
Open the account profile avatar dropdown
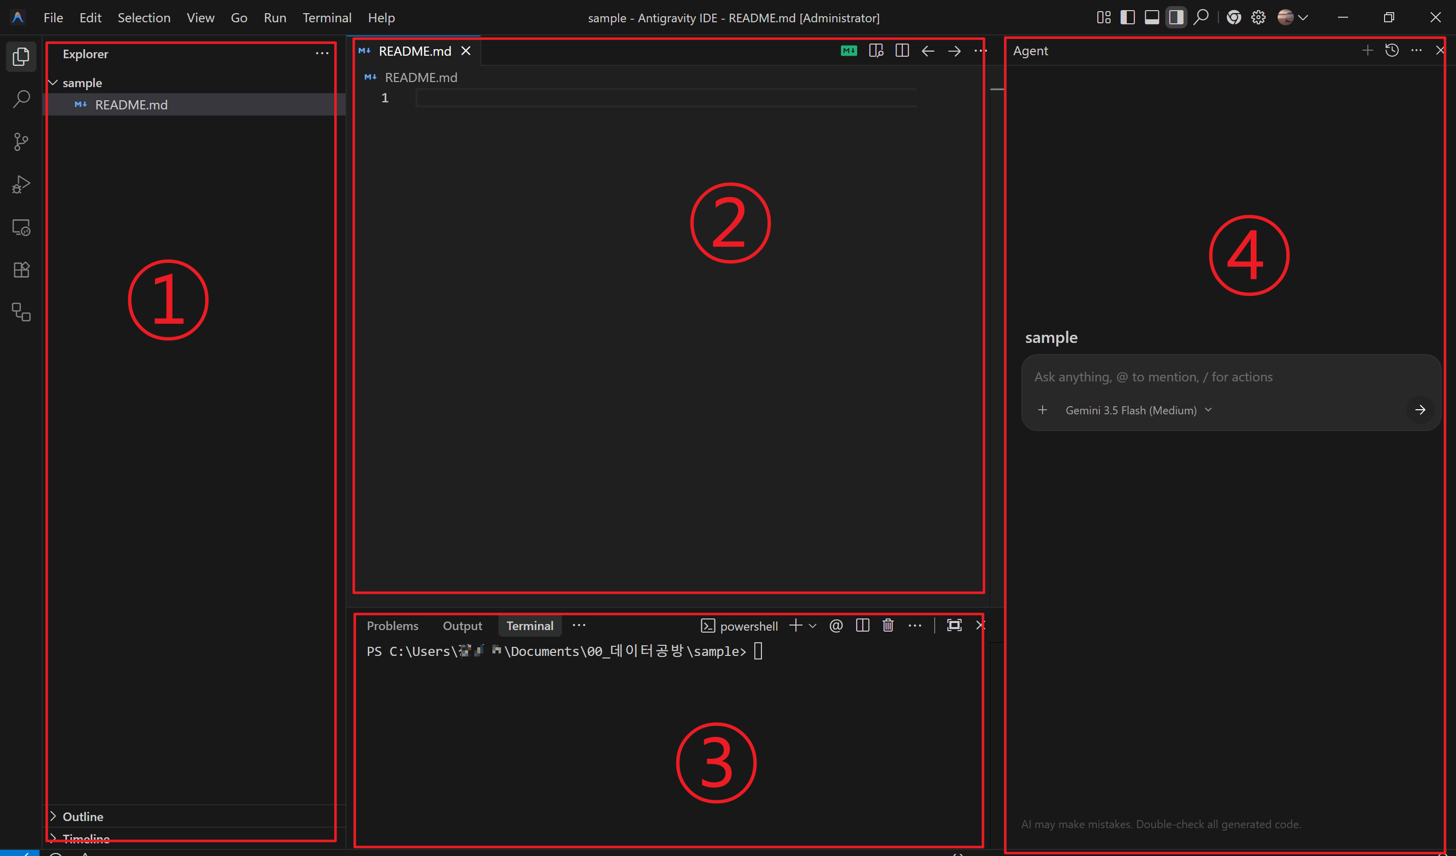1293,17
